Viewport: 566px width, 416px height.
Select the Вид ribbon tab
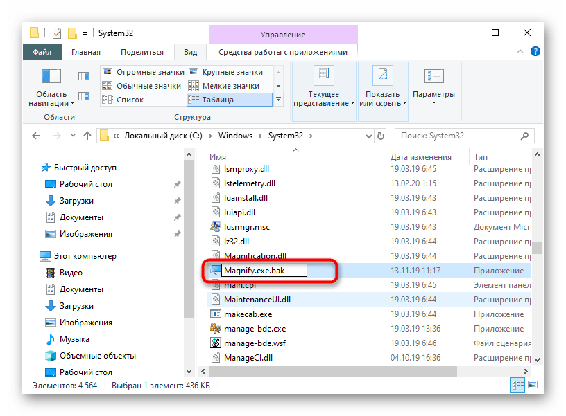pos(190,52)
